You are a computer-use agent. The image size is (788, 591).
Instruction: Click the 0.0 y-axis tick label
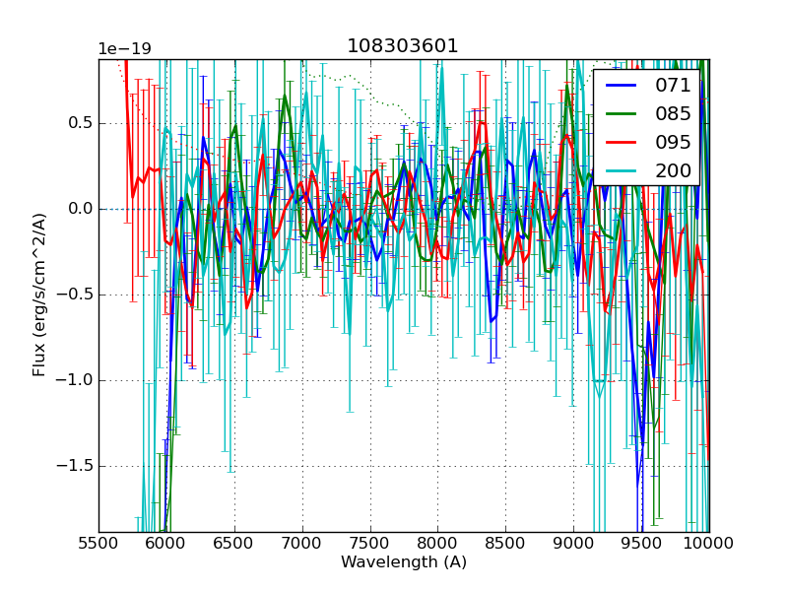pos(79,209)
